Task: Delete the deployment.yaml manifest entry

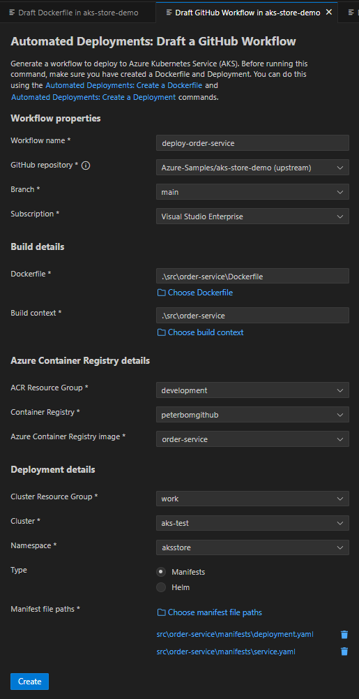Action: tap(344, 634)
